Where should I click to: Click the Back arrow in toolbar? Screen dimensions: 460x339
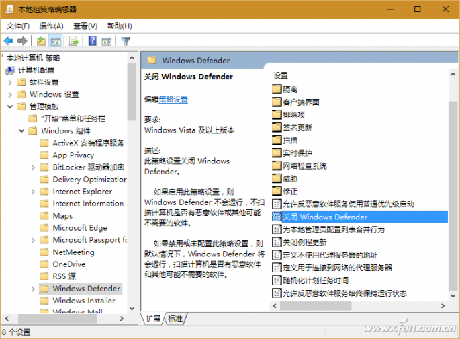9,41
